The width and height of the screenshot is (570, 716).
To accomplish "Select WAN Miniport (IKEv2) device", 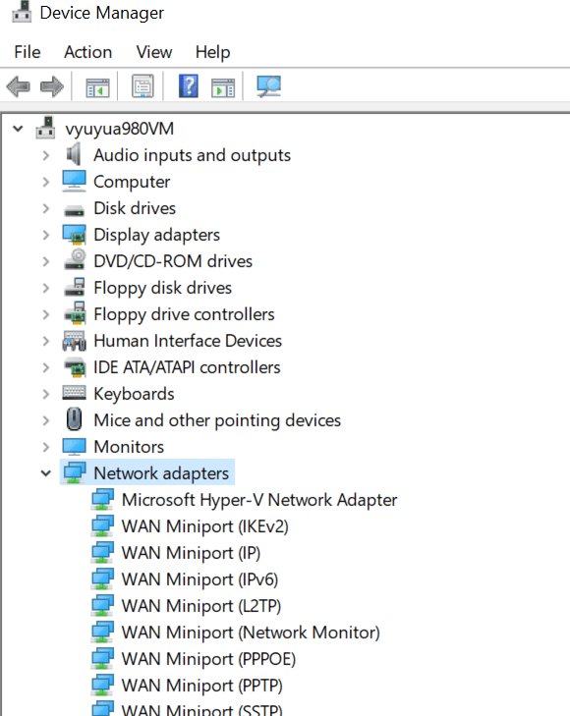I will [x=205, y=526].
